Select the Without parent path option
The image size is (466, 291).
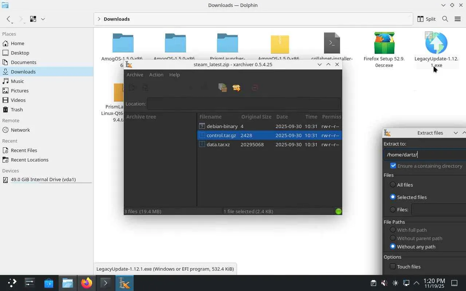pyautogui.click(x=393, y=238)
